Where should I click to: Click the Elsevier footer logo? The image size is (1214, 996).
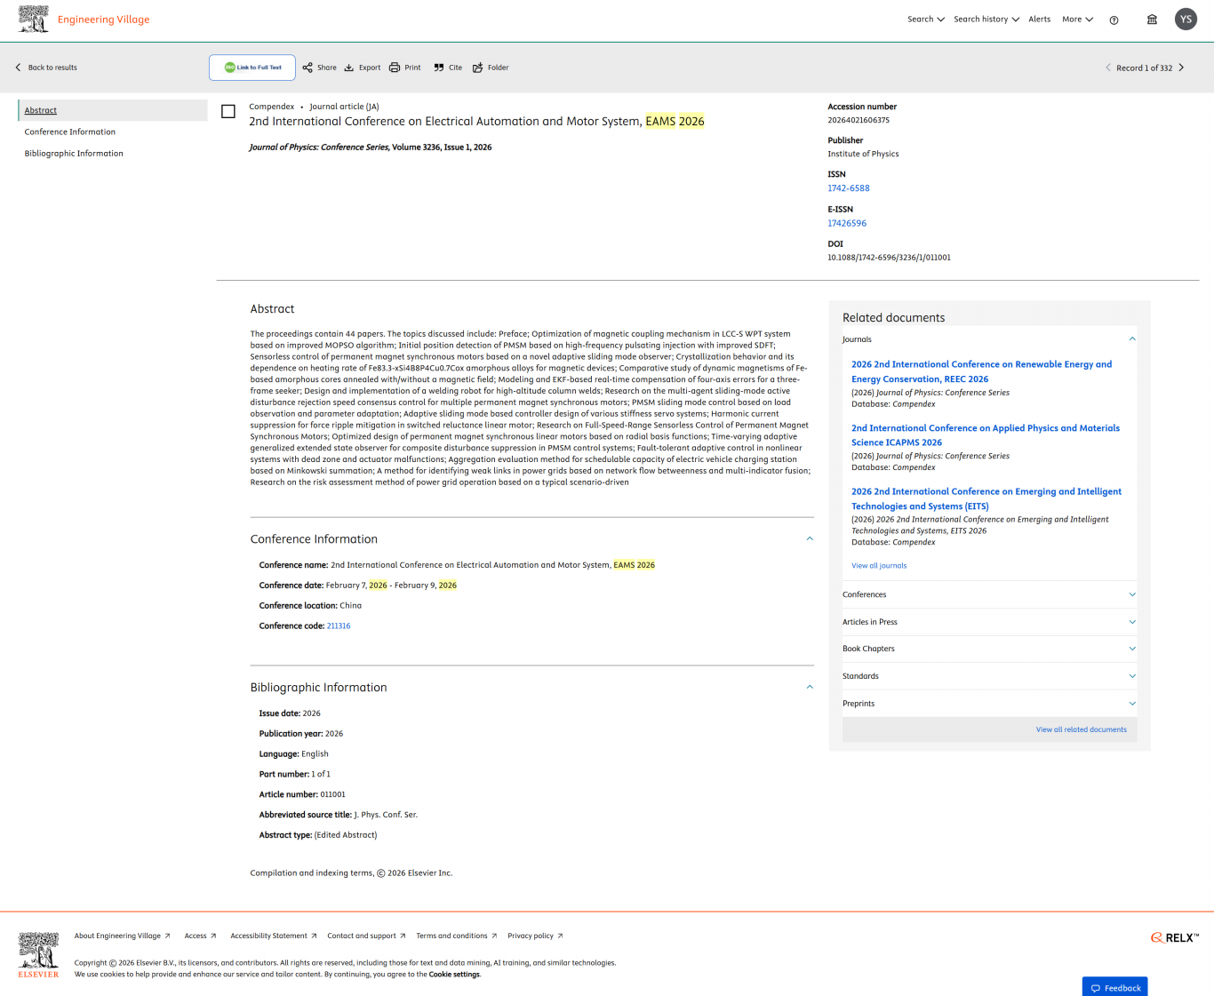38,955
